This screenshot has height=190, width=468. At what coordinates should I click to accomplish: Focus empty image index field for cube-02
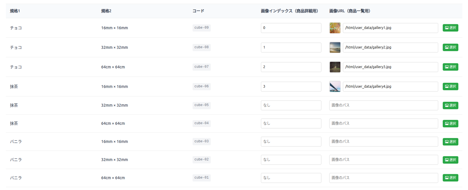pyautogui.click(x=291, y=160)
